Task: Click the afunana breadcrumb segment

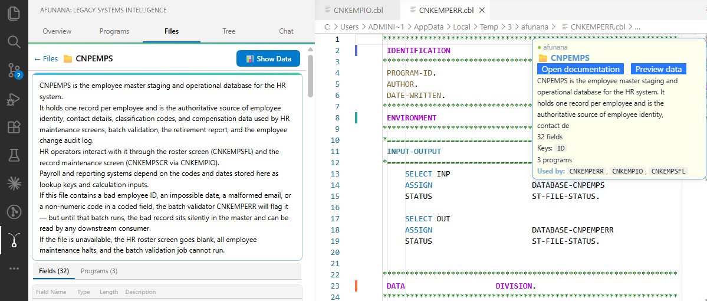Action: pos(535,27)
